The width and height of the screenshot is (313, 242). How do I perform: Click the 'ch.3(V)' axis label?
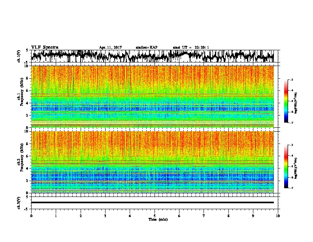19,203
